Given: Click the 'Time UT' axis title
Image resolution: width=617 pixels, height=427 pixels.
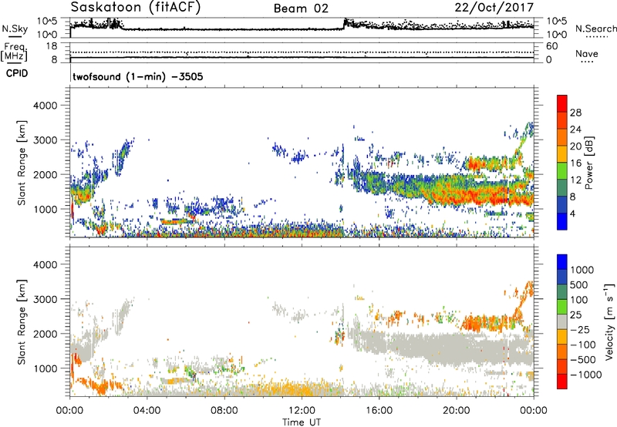Looking at the screenshot, I should [x=302, y=422].
